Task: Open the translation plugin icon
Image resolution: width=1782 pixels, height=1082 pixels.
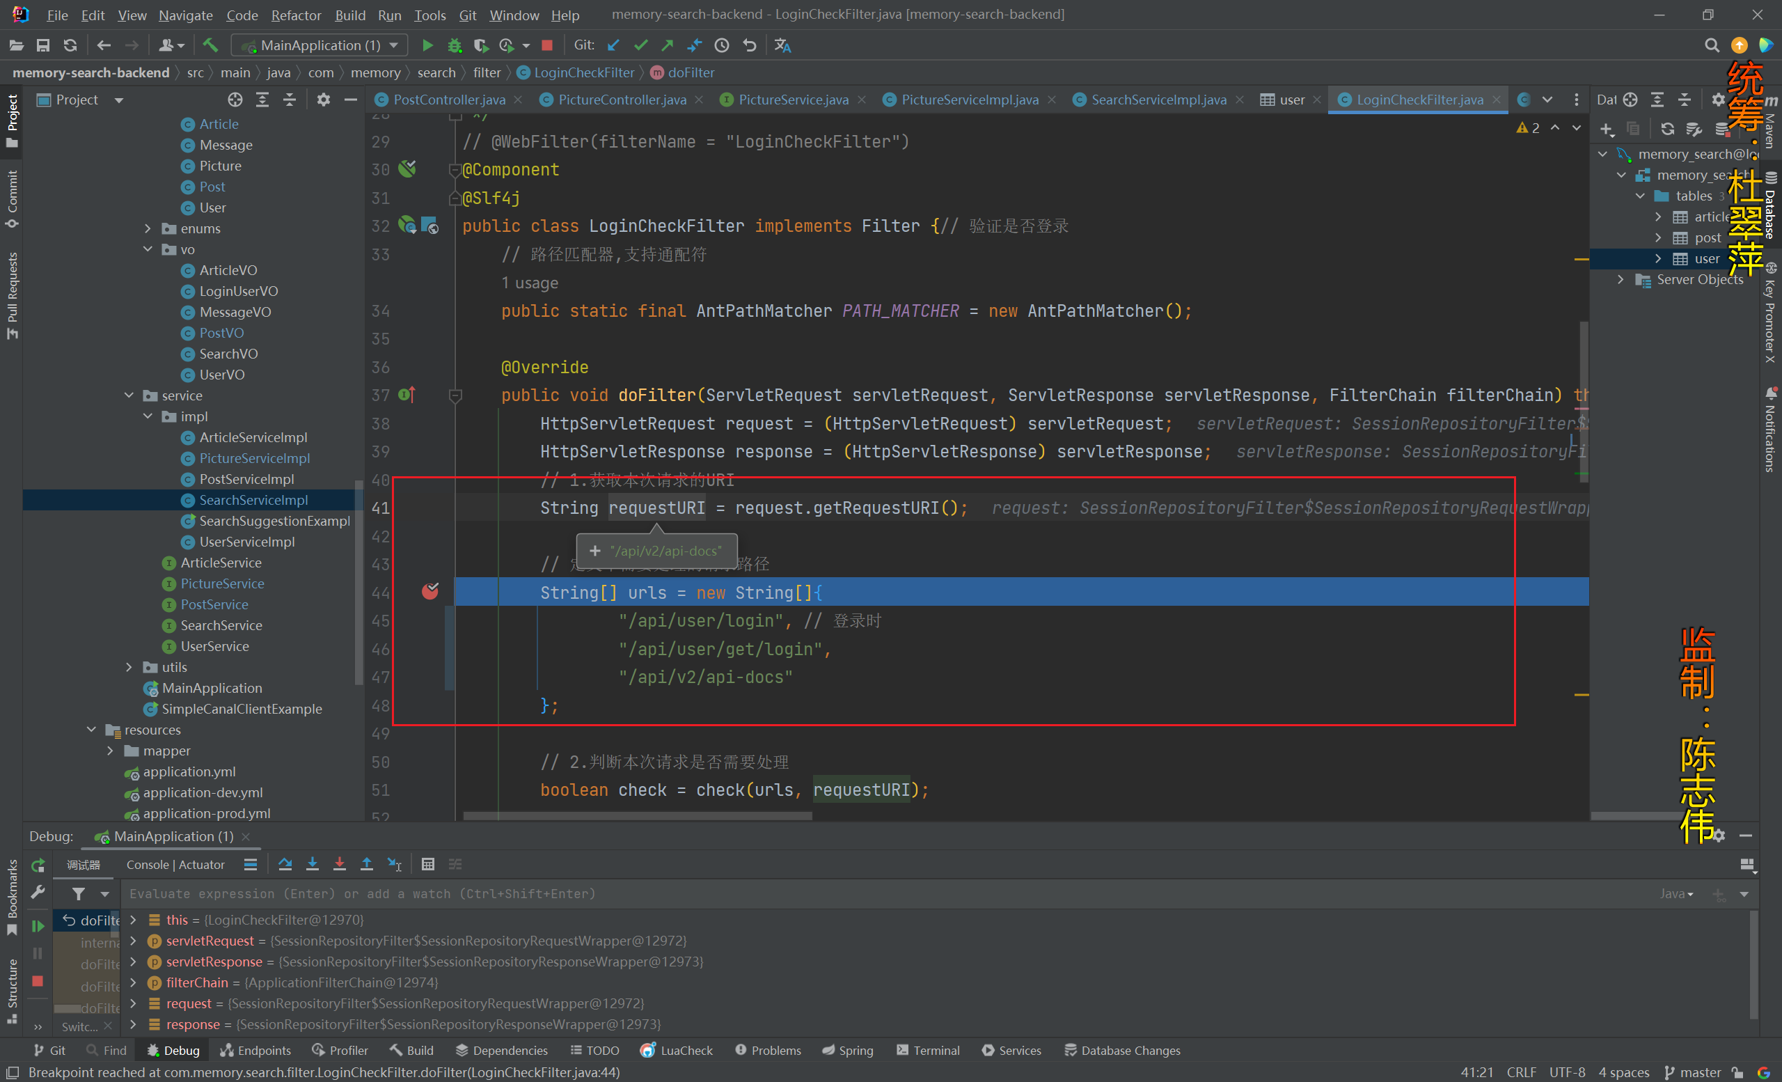Action: pos(782,45)
